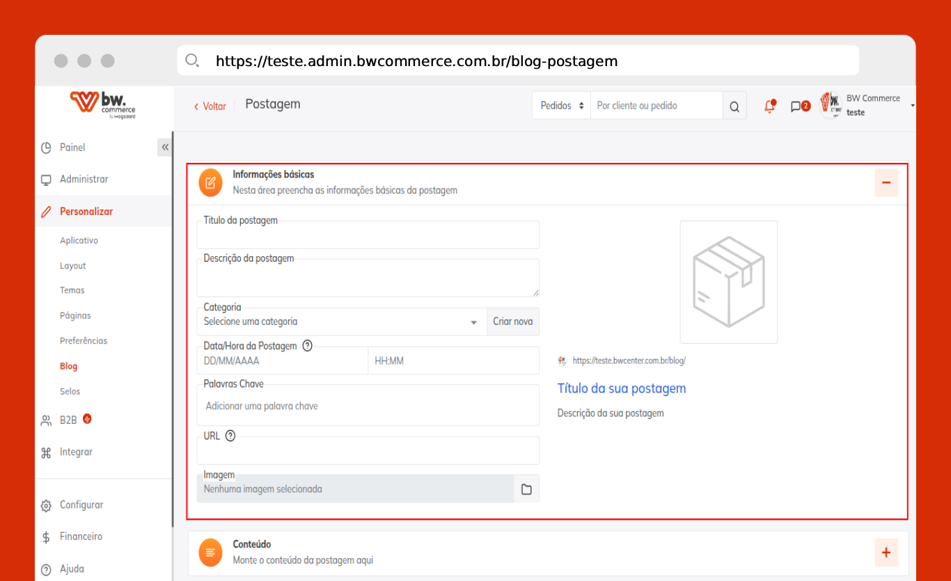Select Layout in the Personalizar submenu

coord(73,266)
